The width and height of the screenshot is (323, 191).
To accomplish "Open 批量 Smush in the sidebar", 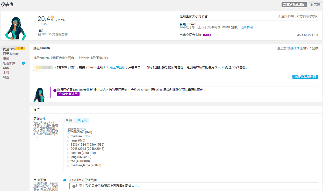I will click(x=9, y=49).
